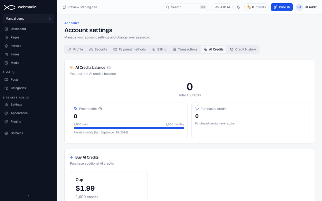Open Forms in the sidebar
This screenshot has width=322, height=201.
(28, 54)
